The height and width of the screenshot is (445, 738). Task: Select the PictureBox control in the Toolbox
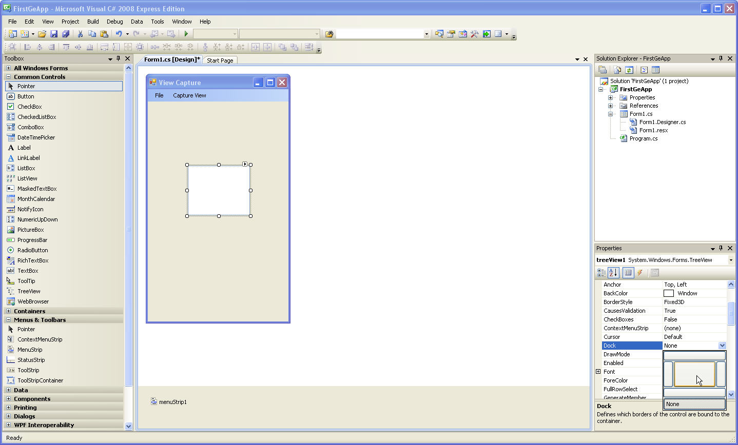click(30, 230)
